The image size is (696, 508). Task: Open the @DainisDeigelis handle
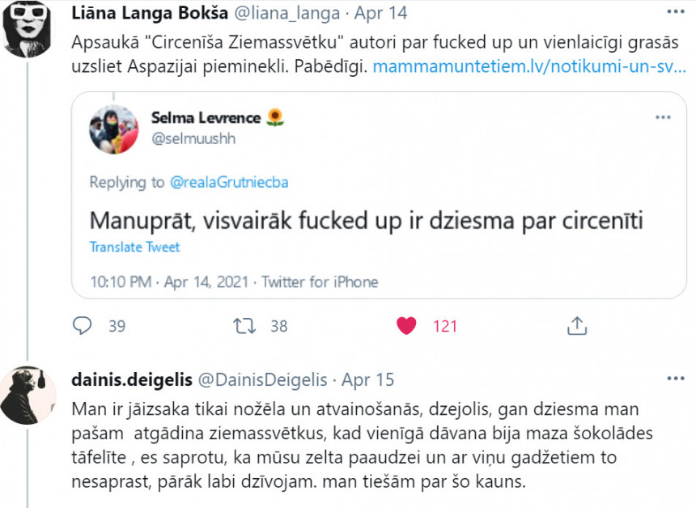pyautogui.click(x=263, y=379)
